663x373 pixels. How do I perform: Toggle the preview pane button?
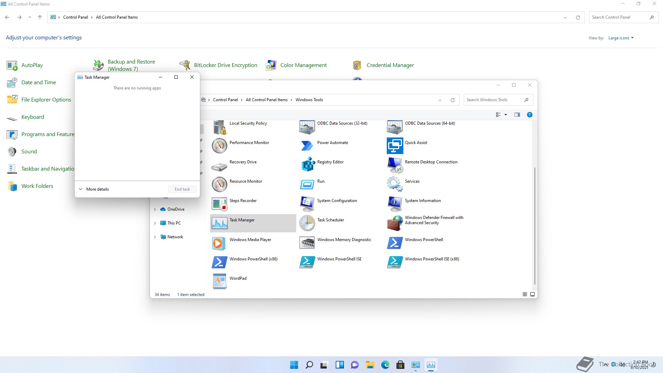click(517, 115)
